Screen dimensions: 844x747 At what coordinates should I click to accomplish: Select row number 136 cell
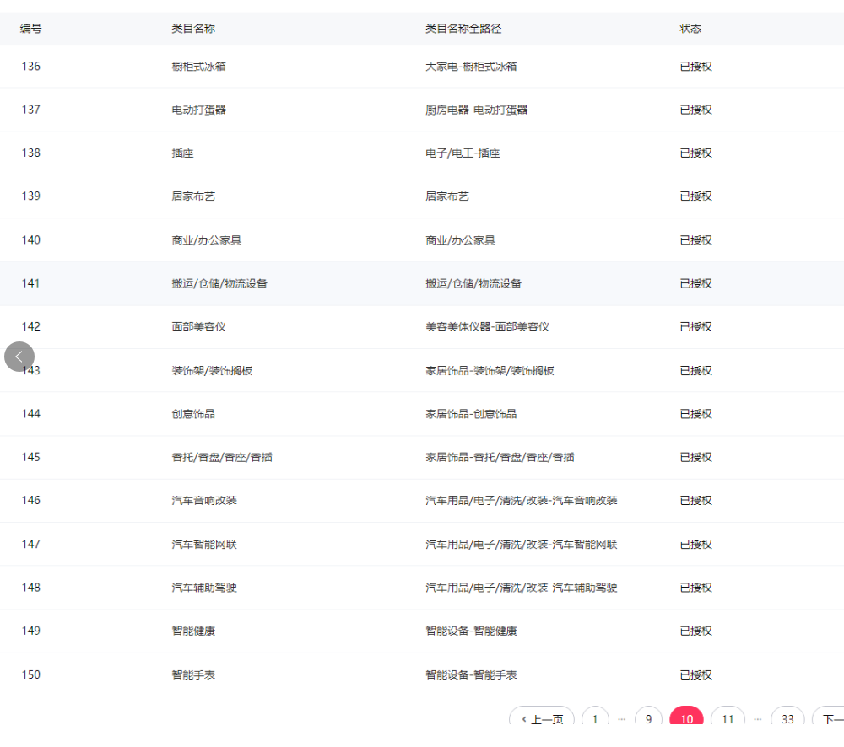click(x=31, y=67)
